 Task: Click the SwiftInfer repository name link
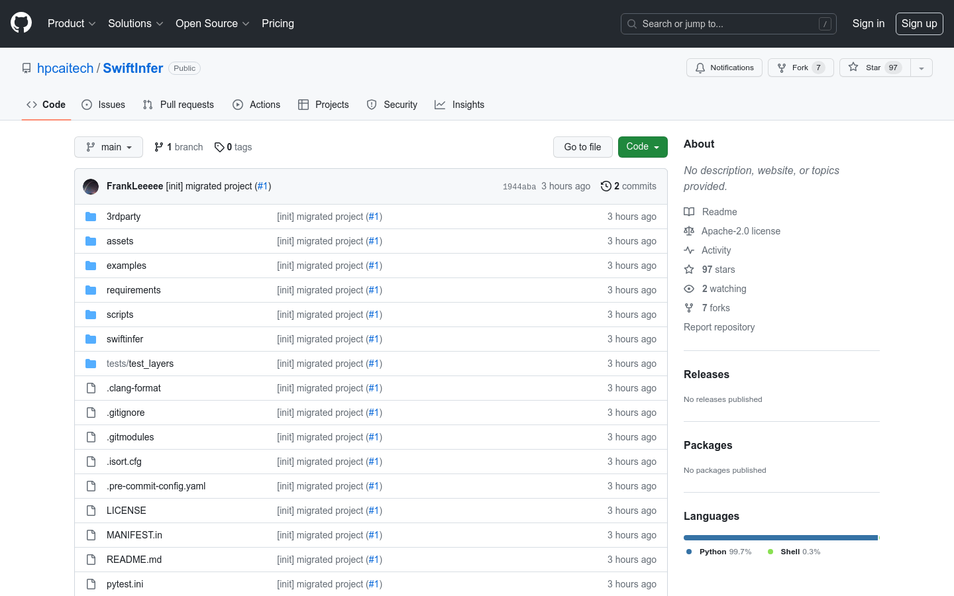[133, 68]
